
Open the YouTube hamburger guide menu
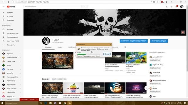tap(4, 7)
